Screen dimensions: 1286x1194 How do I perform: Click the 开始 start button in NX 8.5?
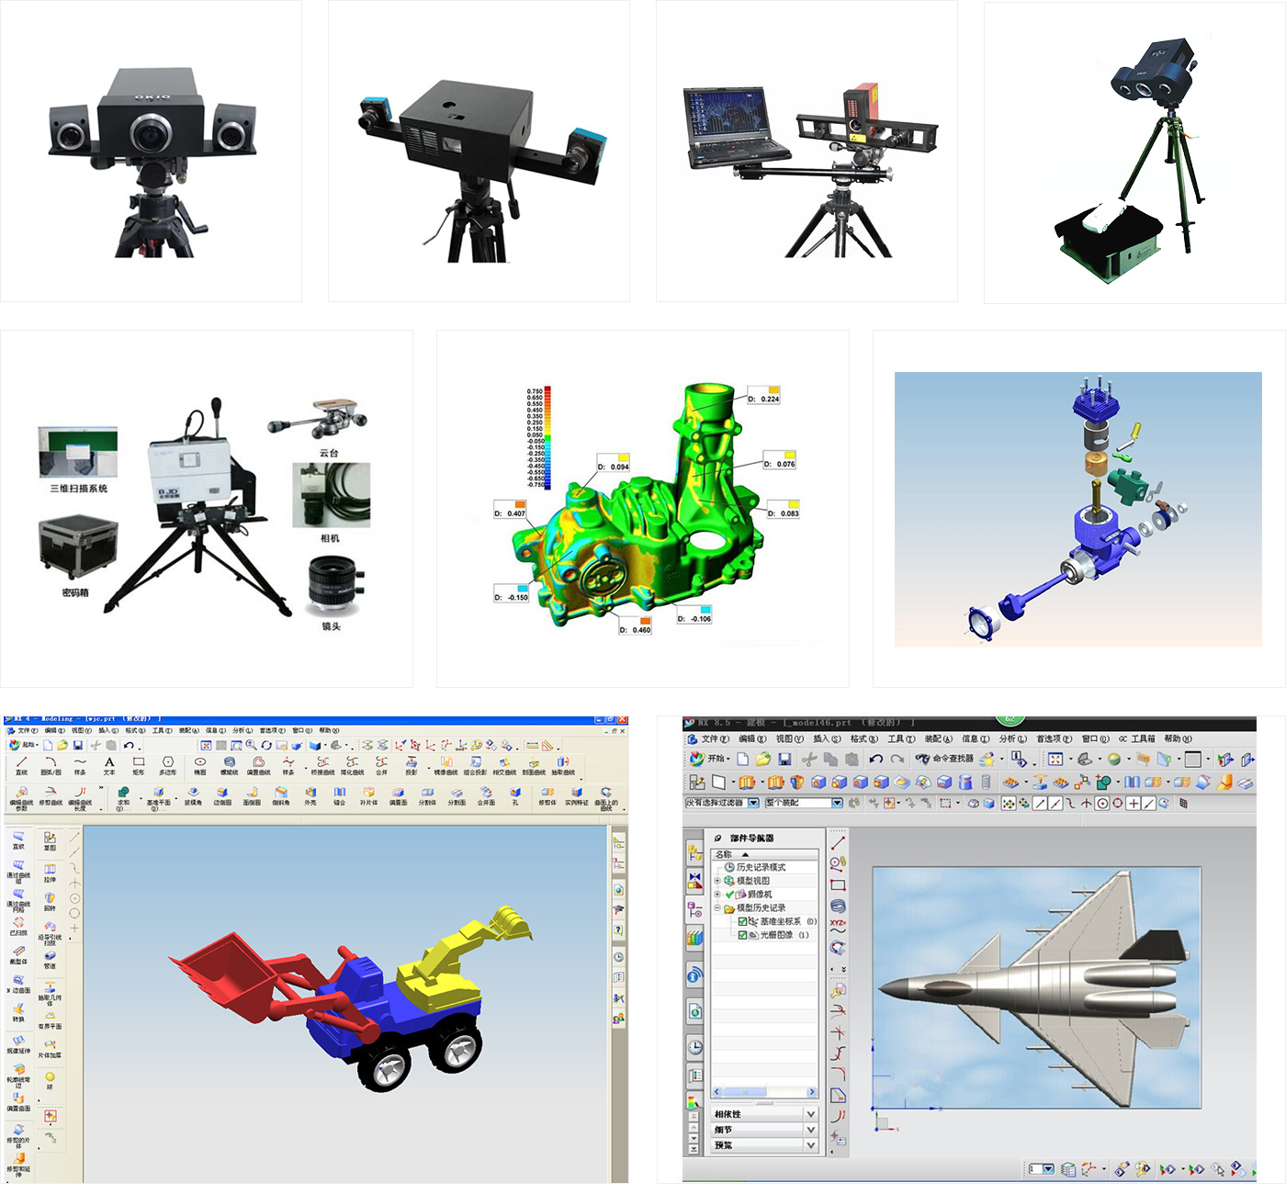(x=707, y=759)
